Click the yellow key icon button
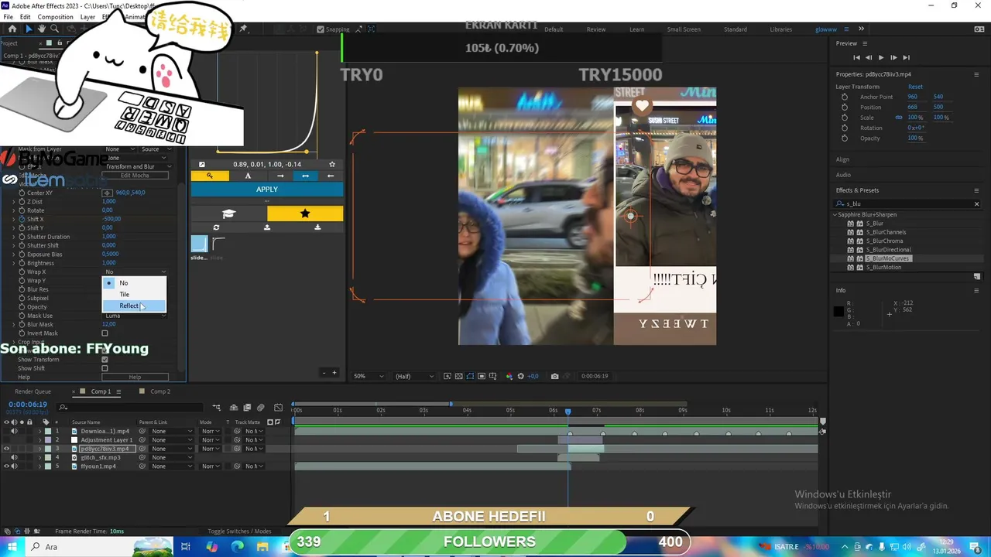 click(210, 176)
